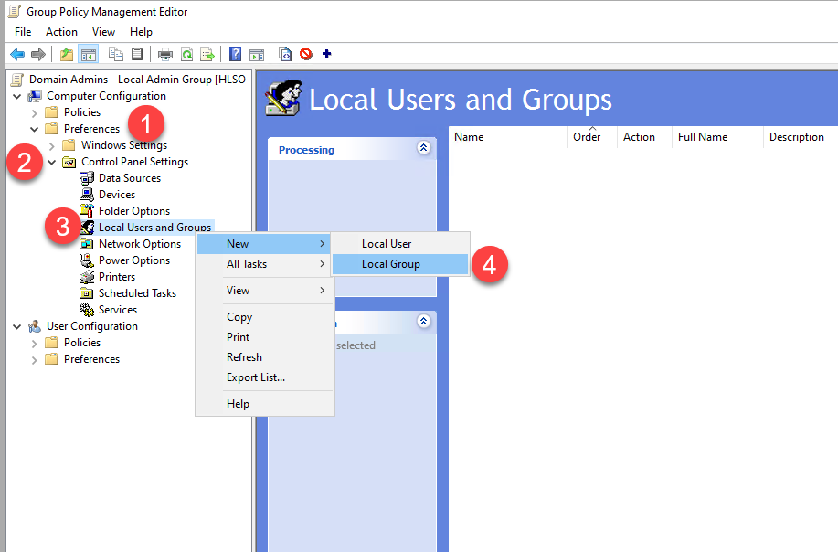Click the Print toolbar icon
Screen dimensions: 838x552
(165, 54)
